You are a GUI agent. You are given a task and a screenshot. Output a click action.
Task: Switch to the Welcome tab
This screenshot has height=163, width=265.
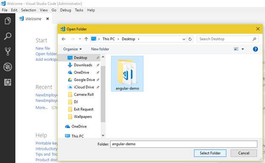(x=33, y=19)
